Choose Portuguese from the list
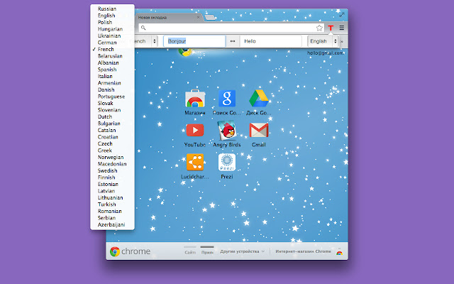 (112, 97)
